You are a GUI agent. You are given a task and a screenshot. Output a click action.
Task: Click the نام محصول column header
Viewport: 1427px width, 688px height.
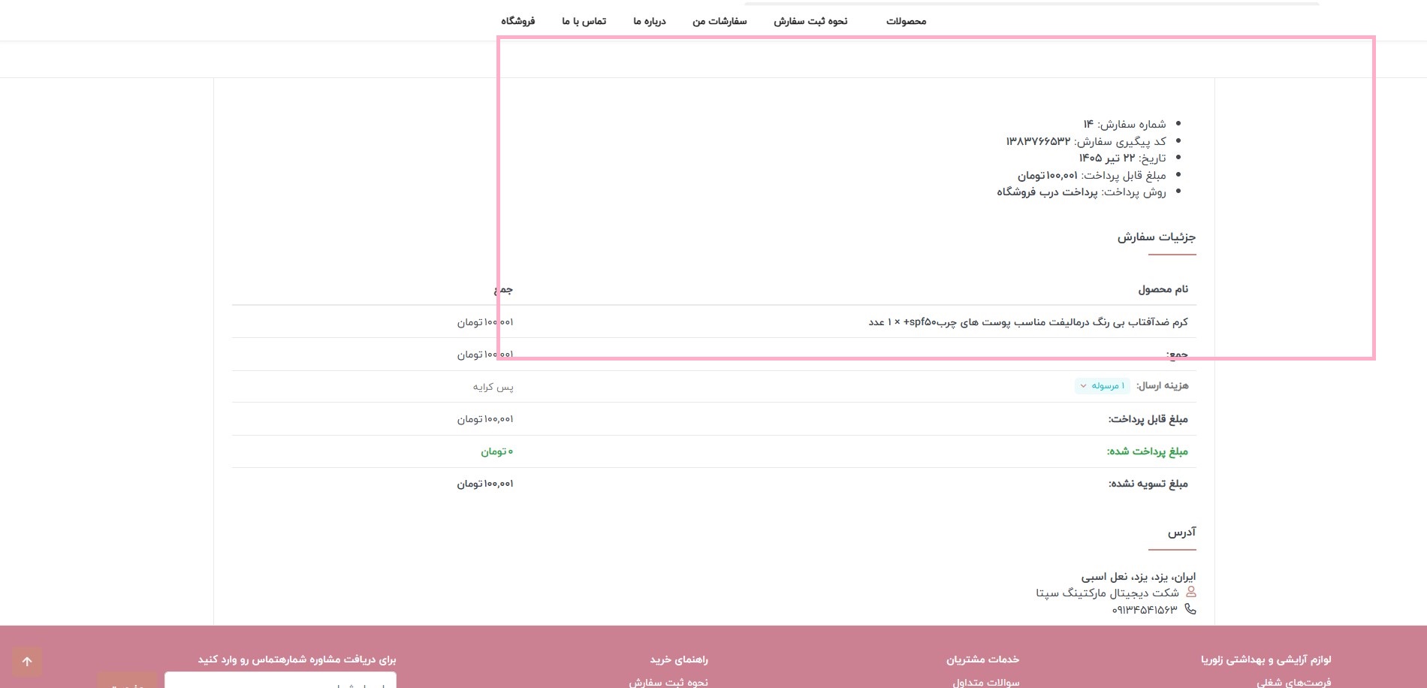coord(1163,289)
